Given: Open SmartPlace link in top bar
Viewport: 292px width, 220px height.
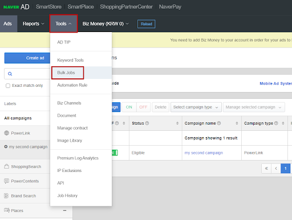Looking at the screenshot, I should pyautogui.click(x=81, y=7).
